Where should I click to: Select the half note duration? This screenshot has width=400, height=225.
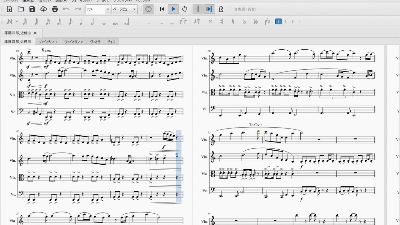point(92,22)
